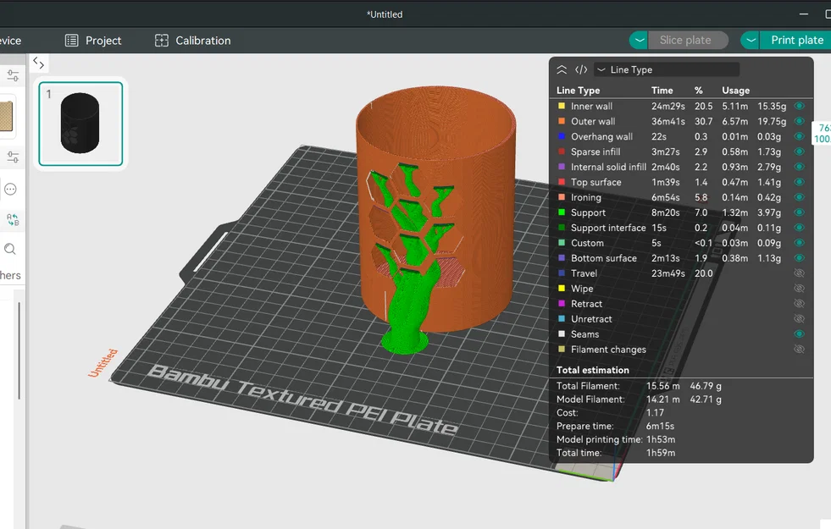831x529 pixels.
Task: Click the Time column header
Action: (662, 91)
